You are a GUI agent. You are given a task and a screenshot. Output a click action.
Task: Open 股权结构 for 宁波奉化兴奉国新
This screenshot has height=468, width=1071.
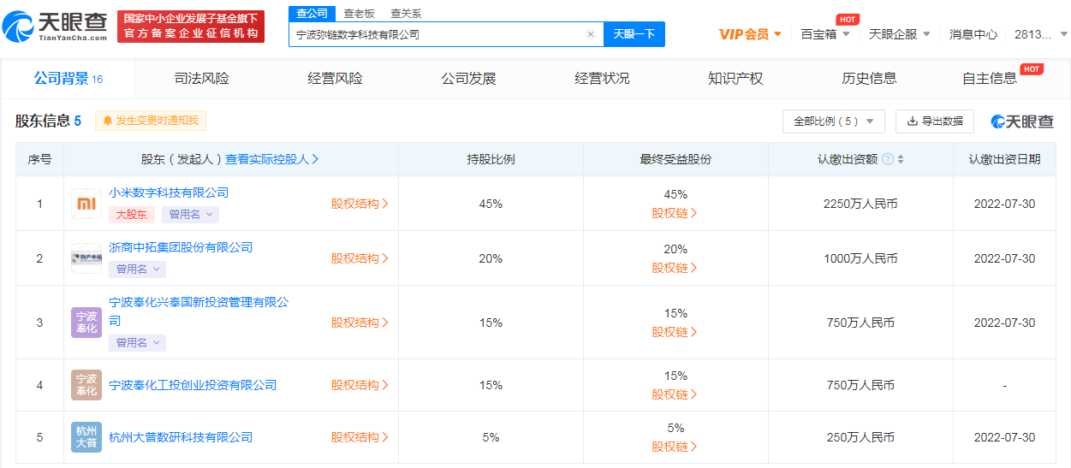click(360, 323)
